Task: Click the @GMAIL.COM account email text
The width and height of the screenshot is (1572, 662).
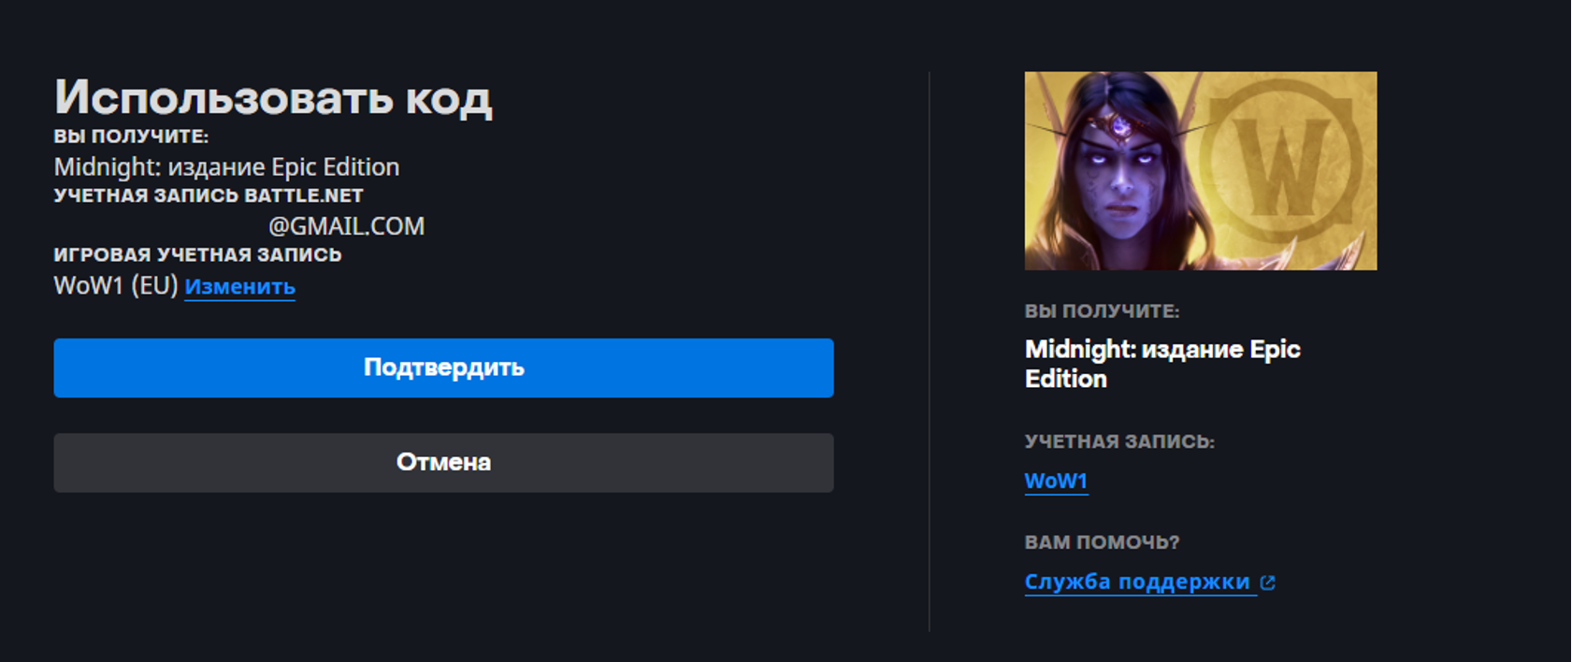Action: point(346,226)
